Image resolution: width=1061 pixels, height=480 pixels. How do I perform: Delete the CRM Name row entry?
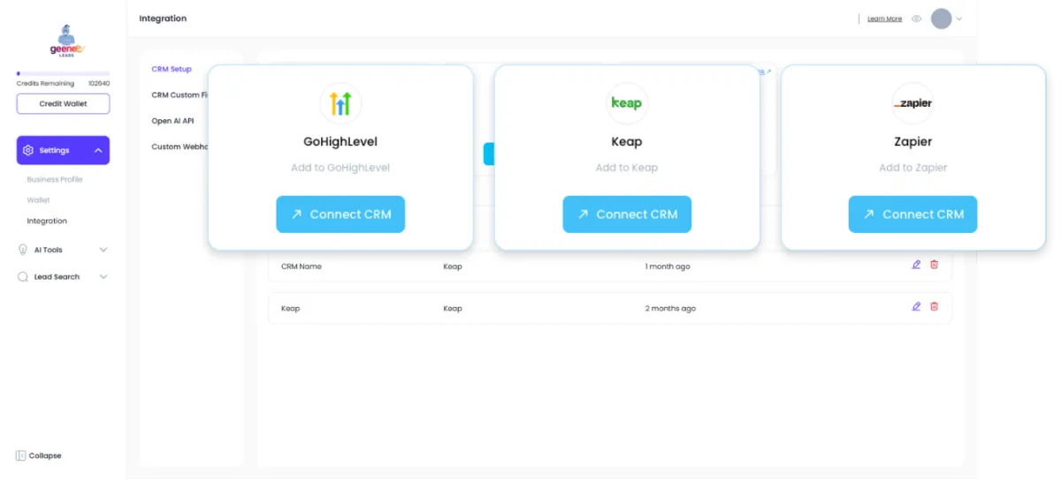coord(935,265)
